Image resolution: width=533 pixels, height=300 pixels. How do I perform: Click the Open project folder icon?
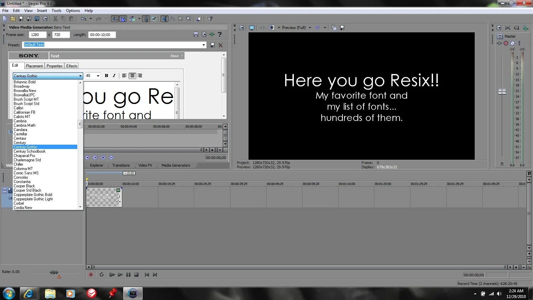[x=13, y=19]
